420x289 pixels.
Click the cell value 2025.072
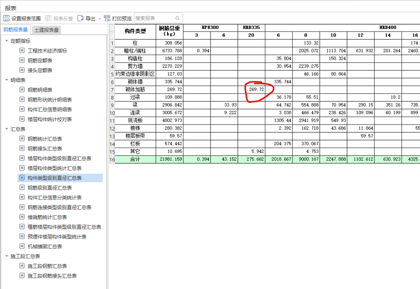(x=306, y=51)
